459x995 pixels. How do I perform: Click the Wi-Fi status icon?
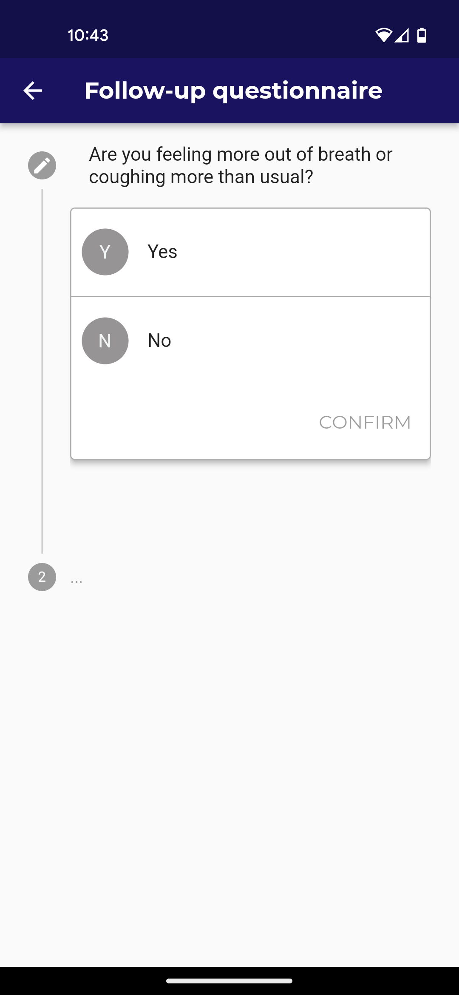383,35
